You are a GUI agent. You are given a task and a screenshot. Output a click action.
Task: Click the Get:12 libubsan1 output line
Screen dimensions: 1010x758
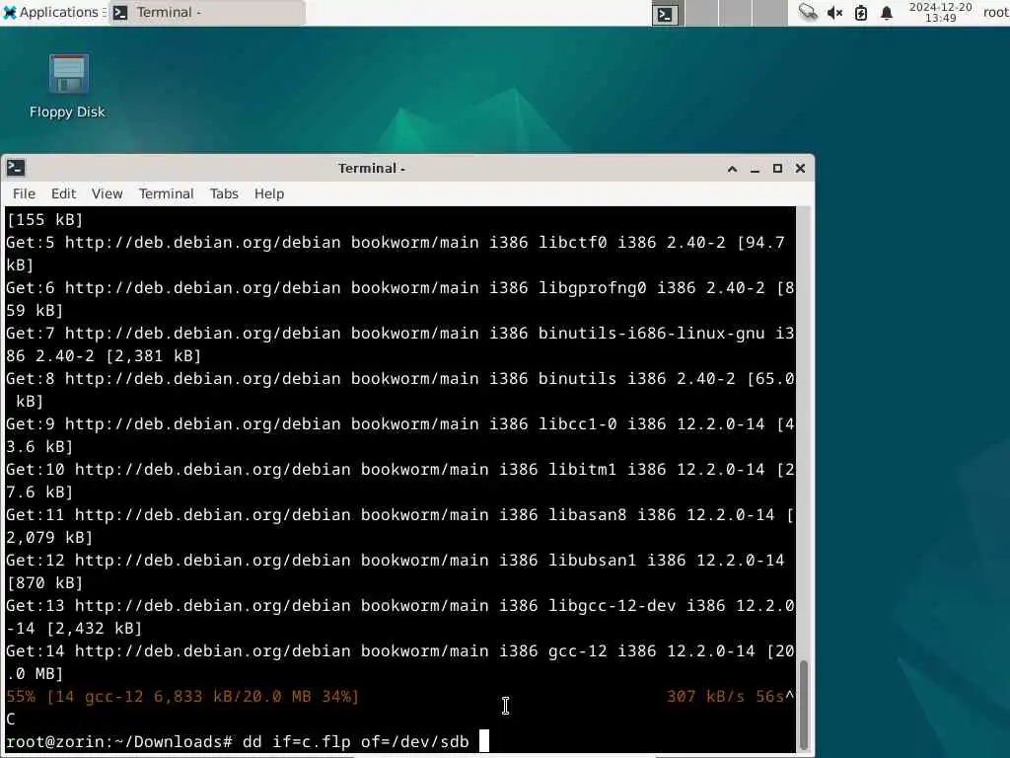point(396,571)
